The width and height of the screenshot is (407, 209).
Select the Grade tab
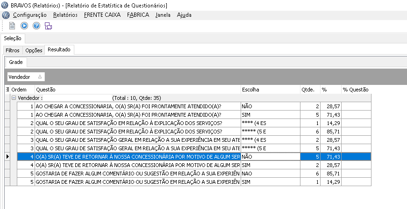tap(16, 62)
